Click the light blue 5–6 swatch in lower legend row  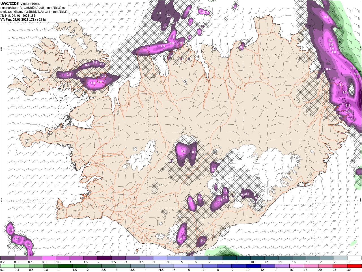coord(181,266)
